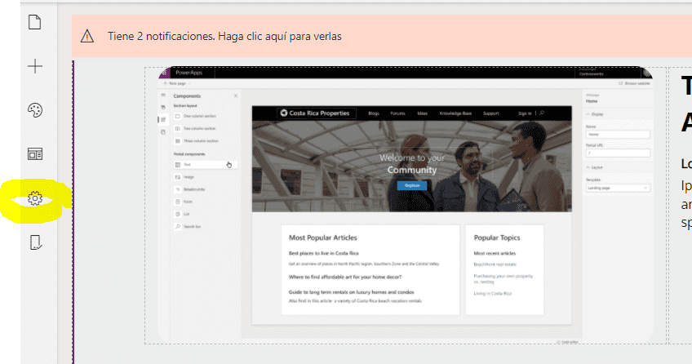Click the search magnifier beside Sign in
The width and height of the screenshot is (692, 364).
(542, 113)
